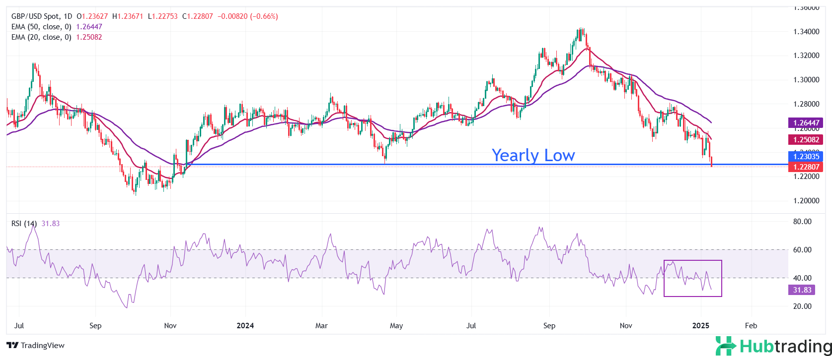Click the red 1.22807 current price tag
Viewport: 832px width, 356px height.
tap(806, 167)
